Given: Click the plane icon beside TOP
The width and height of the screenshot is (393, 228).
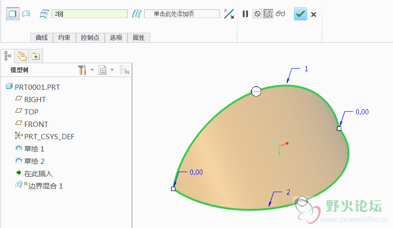Looking at the screenshot, I should [x=19, y=111].
